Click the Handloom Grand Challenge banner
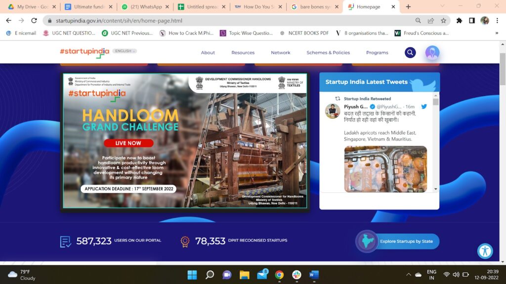Screen dimensions: 506x284 185,141
